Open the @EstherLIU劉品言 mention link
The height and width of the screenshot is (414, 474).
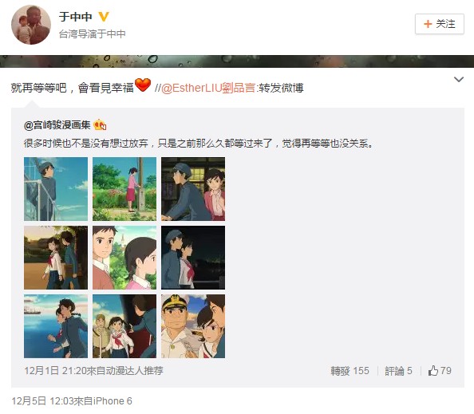click(x=208, y=88)
